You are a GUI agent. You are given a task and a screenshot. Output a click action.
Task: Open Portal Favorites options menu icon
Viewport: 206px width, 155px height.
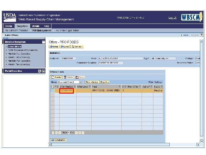(x=39, y=71)
